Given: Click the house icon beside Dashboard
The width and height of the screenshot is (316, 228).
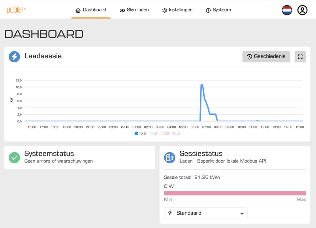Looking at the screenshot, I should pos(78,10).
